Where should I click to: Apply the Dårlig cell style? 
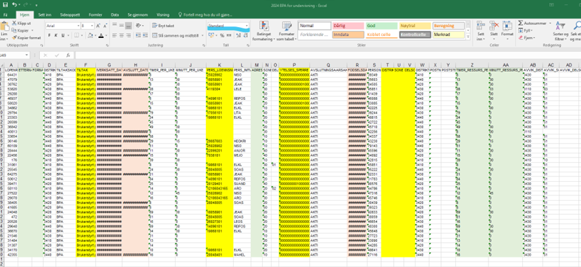point(348,26)
